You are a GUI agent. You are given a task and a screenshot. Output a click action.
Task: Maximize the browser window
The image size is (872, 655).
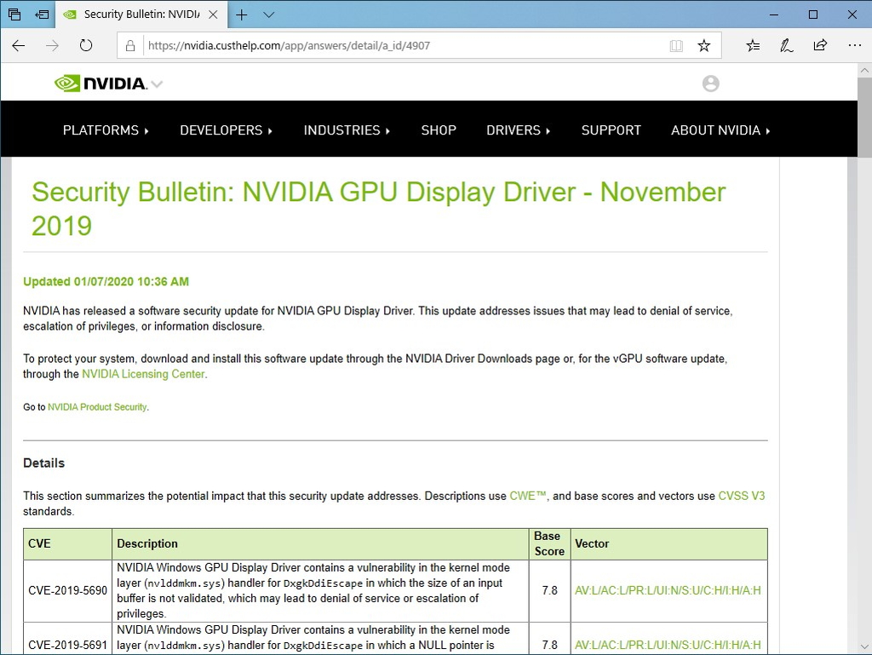[813, 14]
